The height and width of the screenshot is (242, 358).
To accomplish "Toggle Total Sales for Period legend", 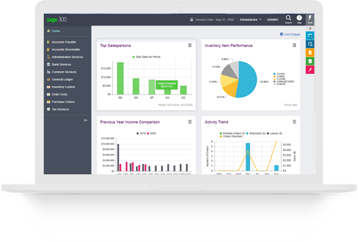I will 146,57.
